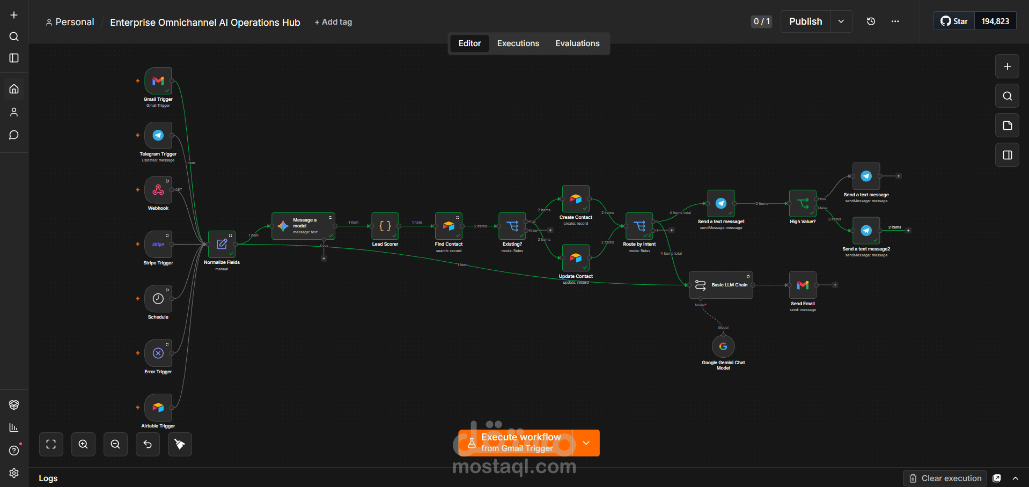Toggle the right side panel

point(1007,155)
